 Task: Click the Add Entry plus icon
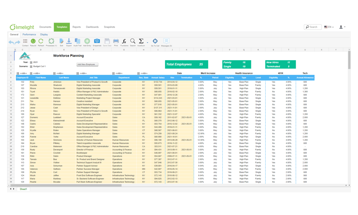(87, 41)
